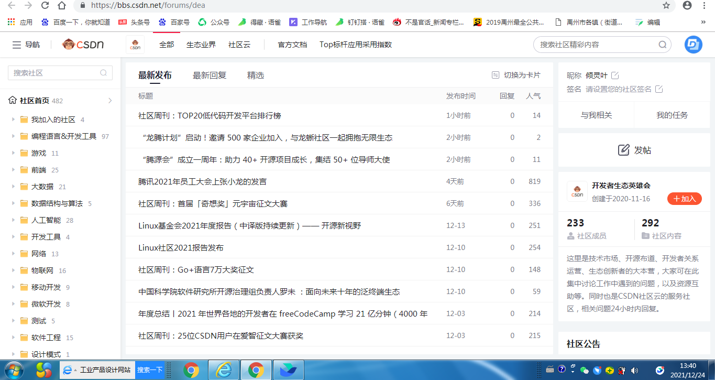Image resolution: width=715 pixels, height=380 pixels.
Task: Click the magnifier in the 搜索社区 sidebar box
Action: pos(104,73)
